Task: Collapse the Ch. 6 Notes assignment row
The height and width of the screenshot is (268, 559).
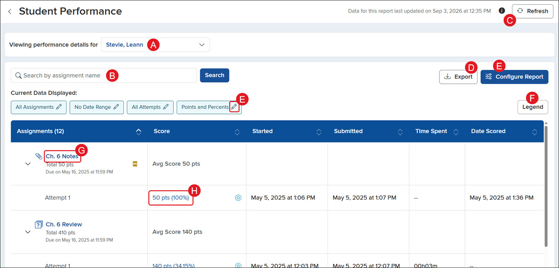Action: [27, 164]
